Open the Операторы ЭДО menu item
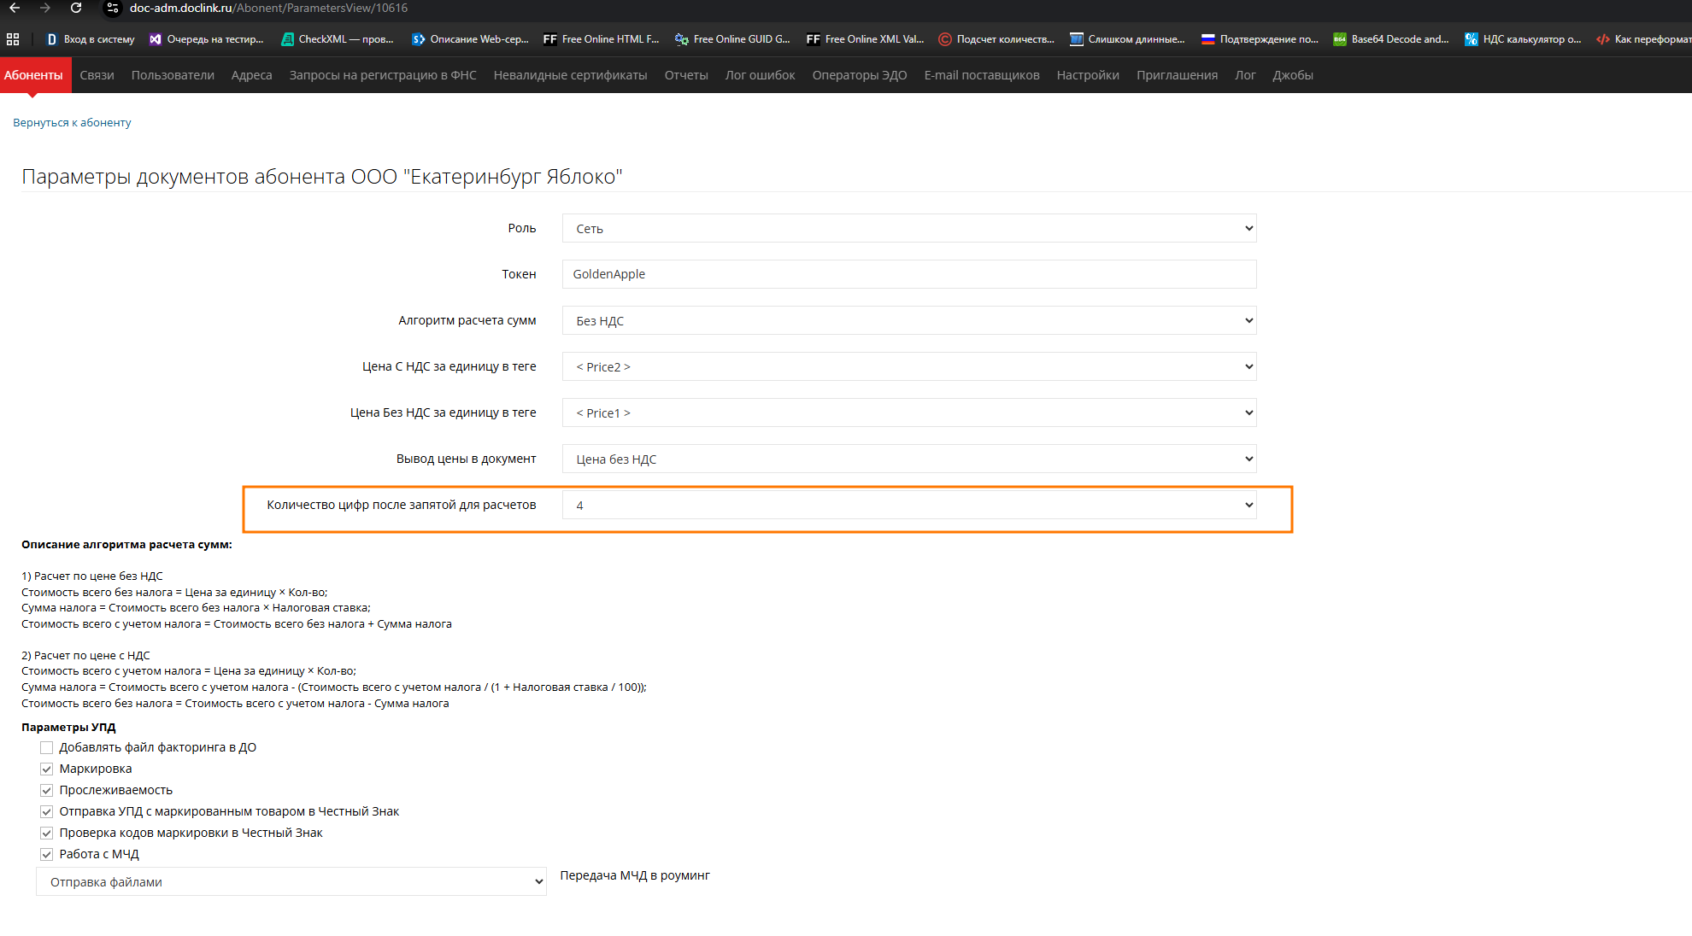The width and height of the screenshot is (1692, 936). tap(859, 75)
